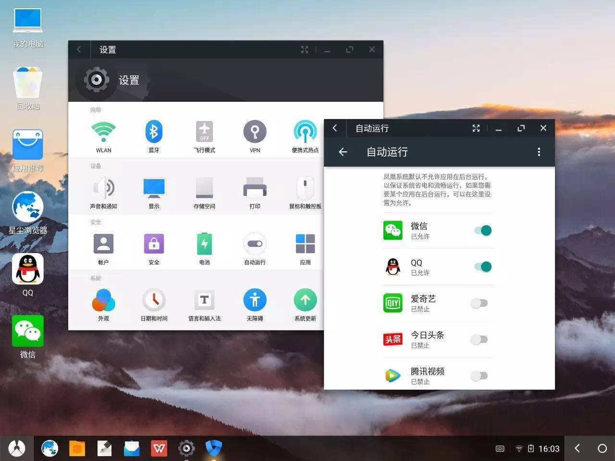
Task: Open the mail app in the taskbar
Action: pos(132,449)
